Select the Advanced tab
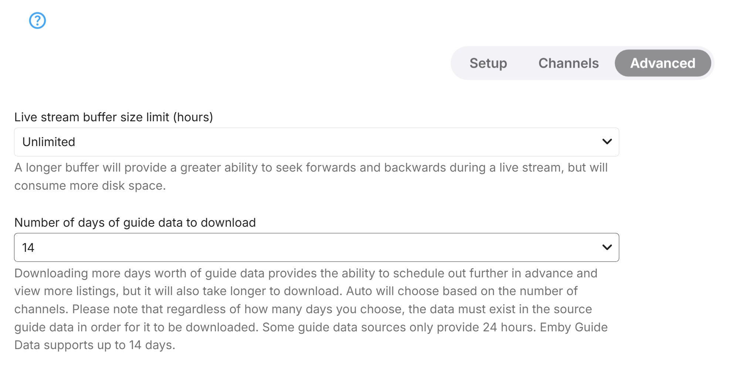The height and width of the screenshot is (365, 732). point(662,63)
